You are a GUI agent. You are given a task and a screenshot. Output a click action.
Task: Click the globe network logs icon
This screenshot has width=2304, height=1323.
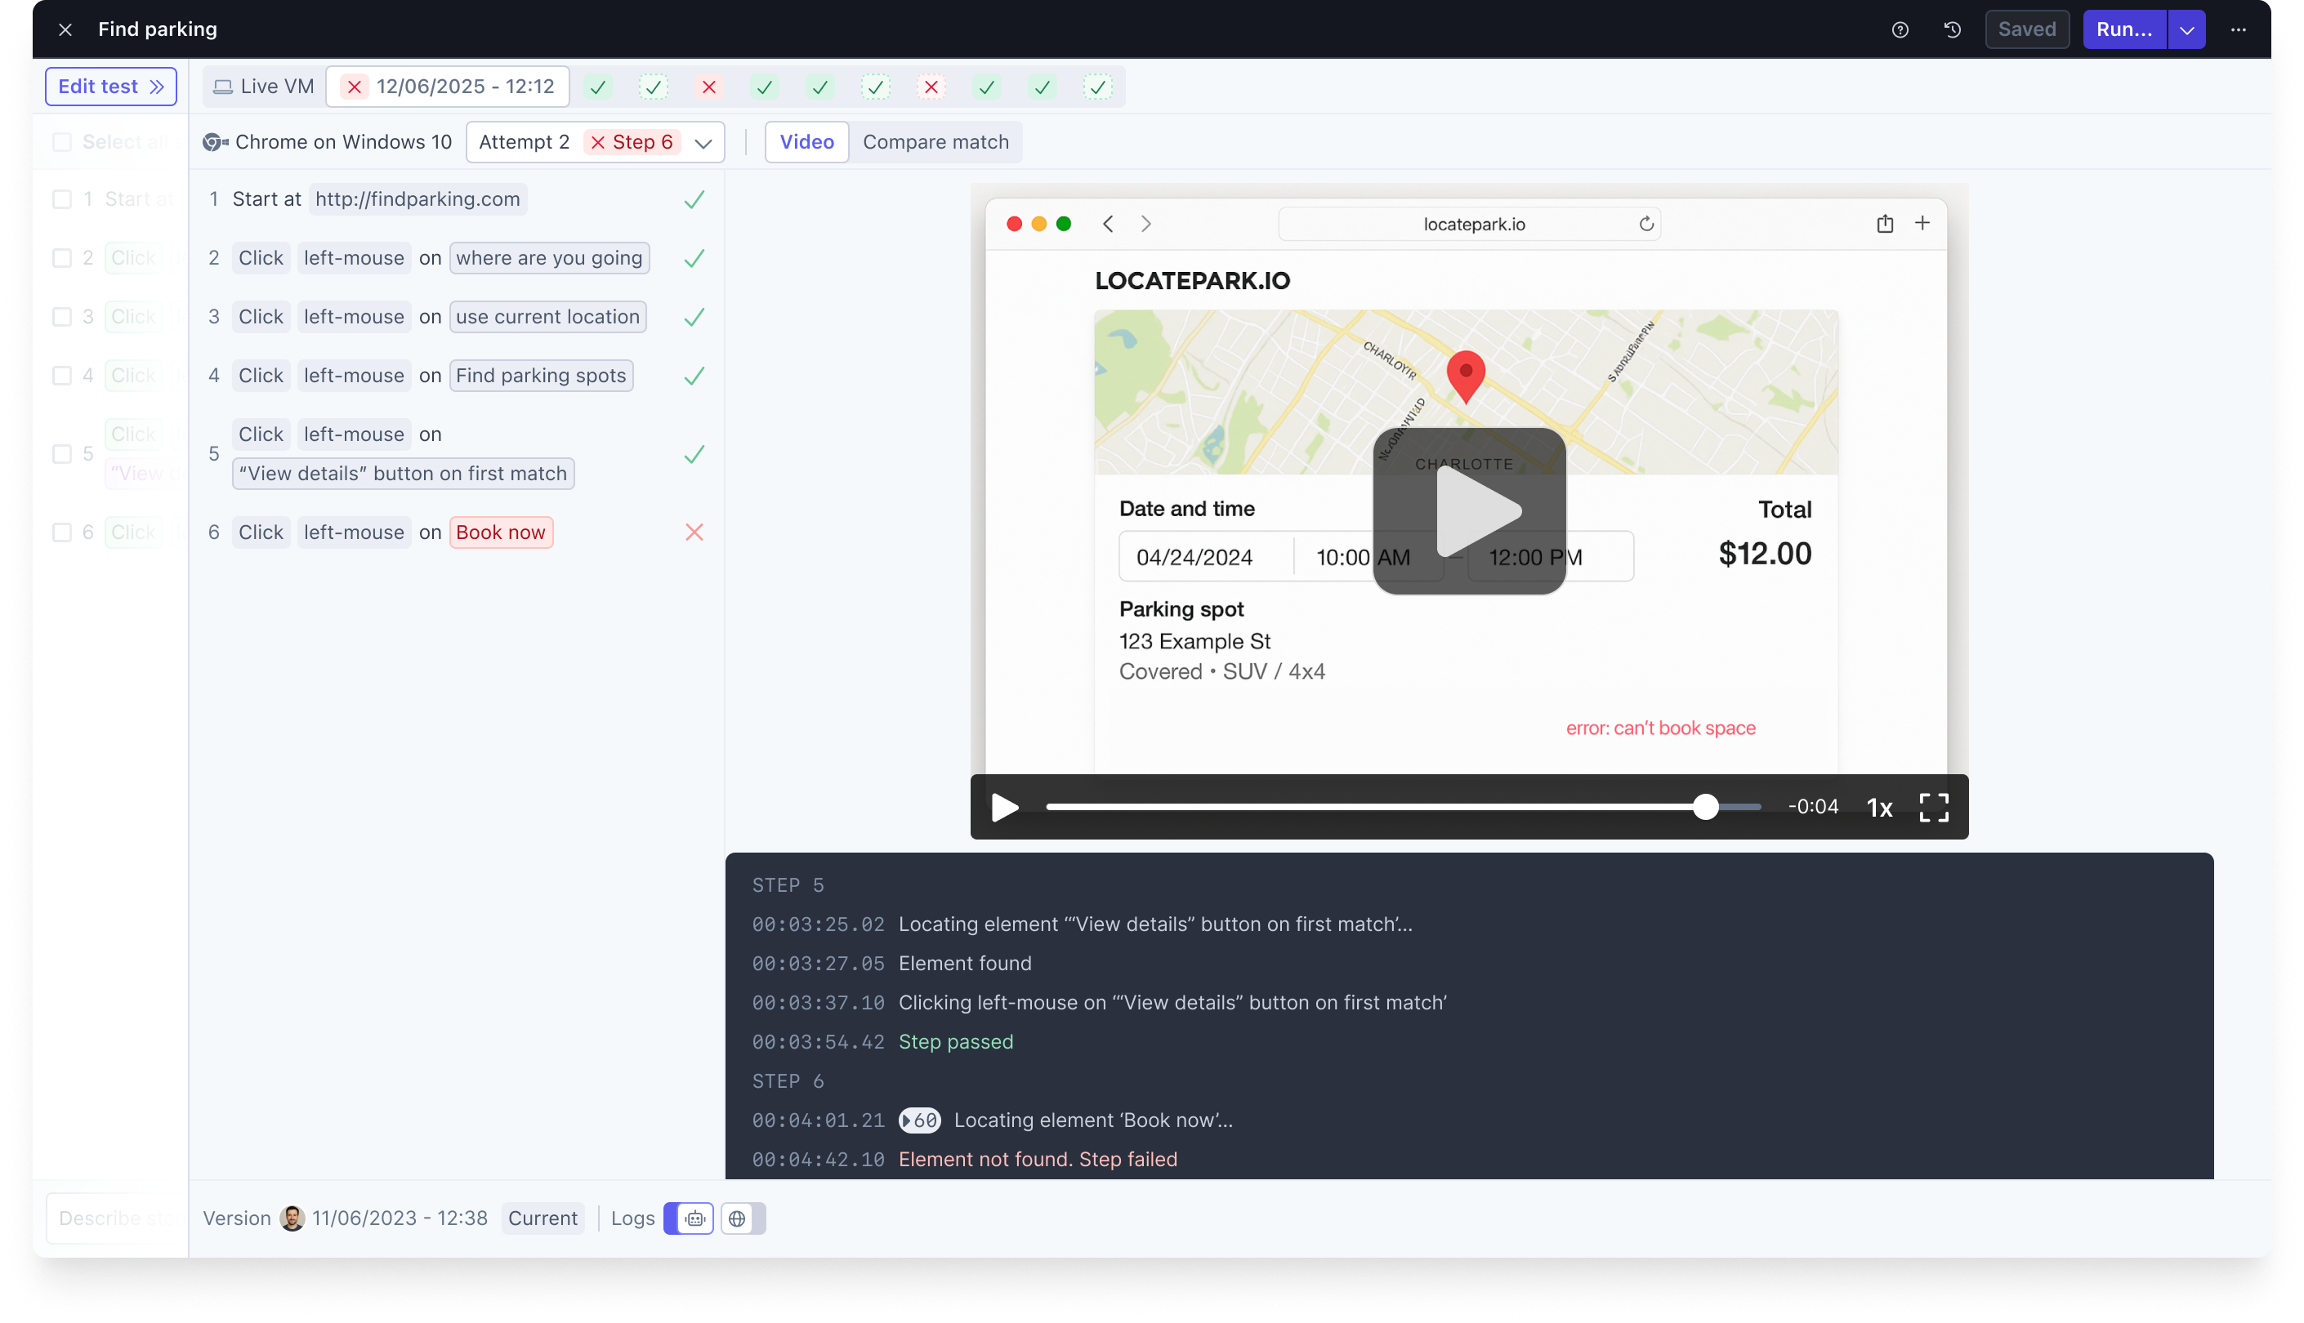(x=737, y=1218)
